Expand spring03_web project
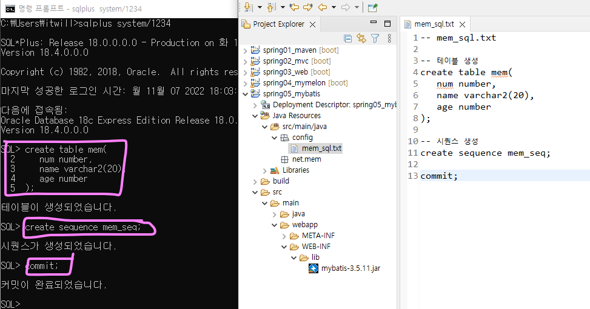 pos(246,72)
